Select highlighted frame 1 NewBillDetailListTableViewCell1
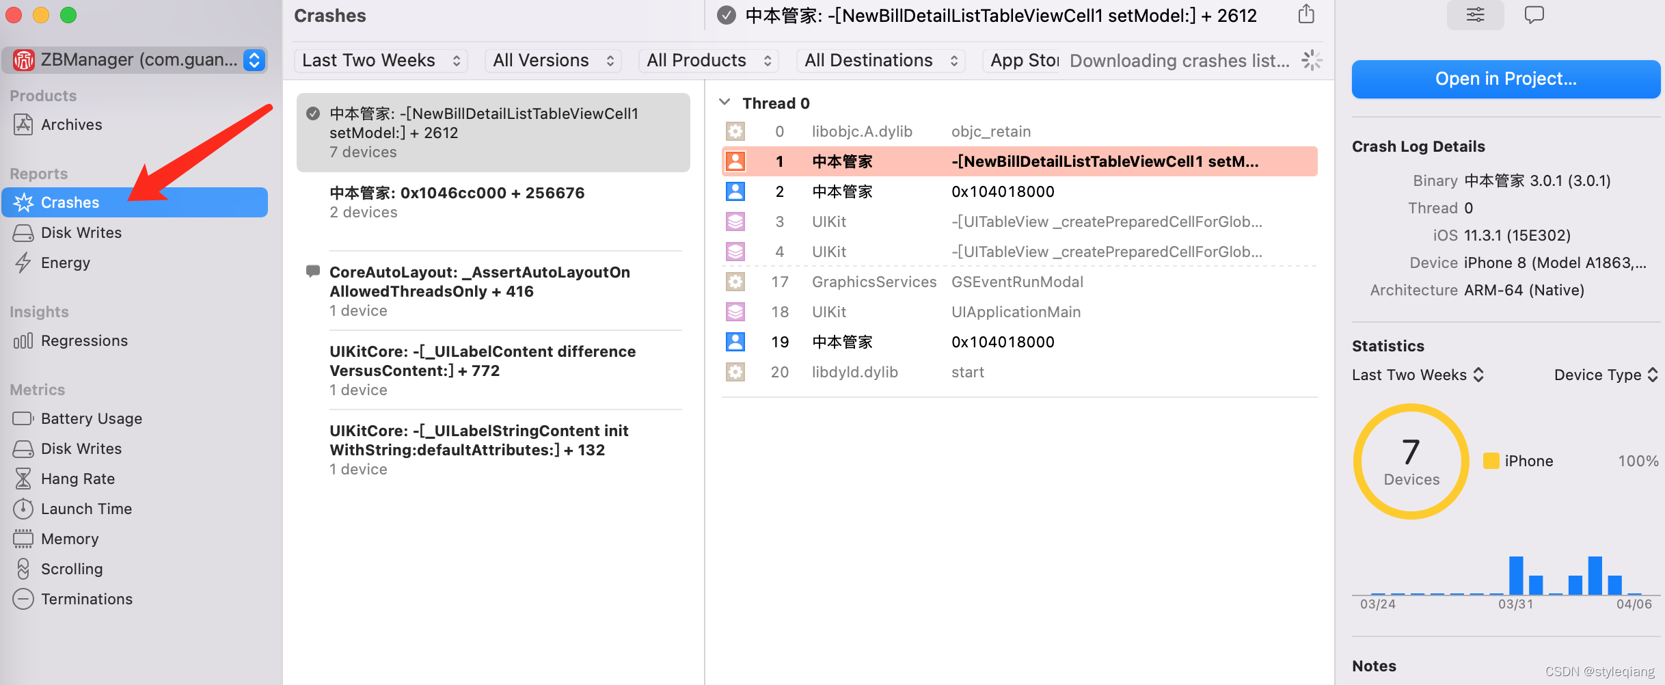 1019,161
